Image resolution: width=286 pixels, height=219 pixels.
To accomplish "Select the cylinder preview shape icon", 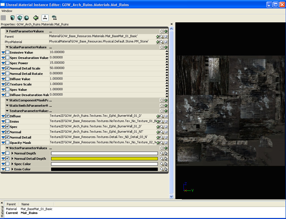I will pyautogui.click(x=12, y=18).
